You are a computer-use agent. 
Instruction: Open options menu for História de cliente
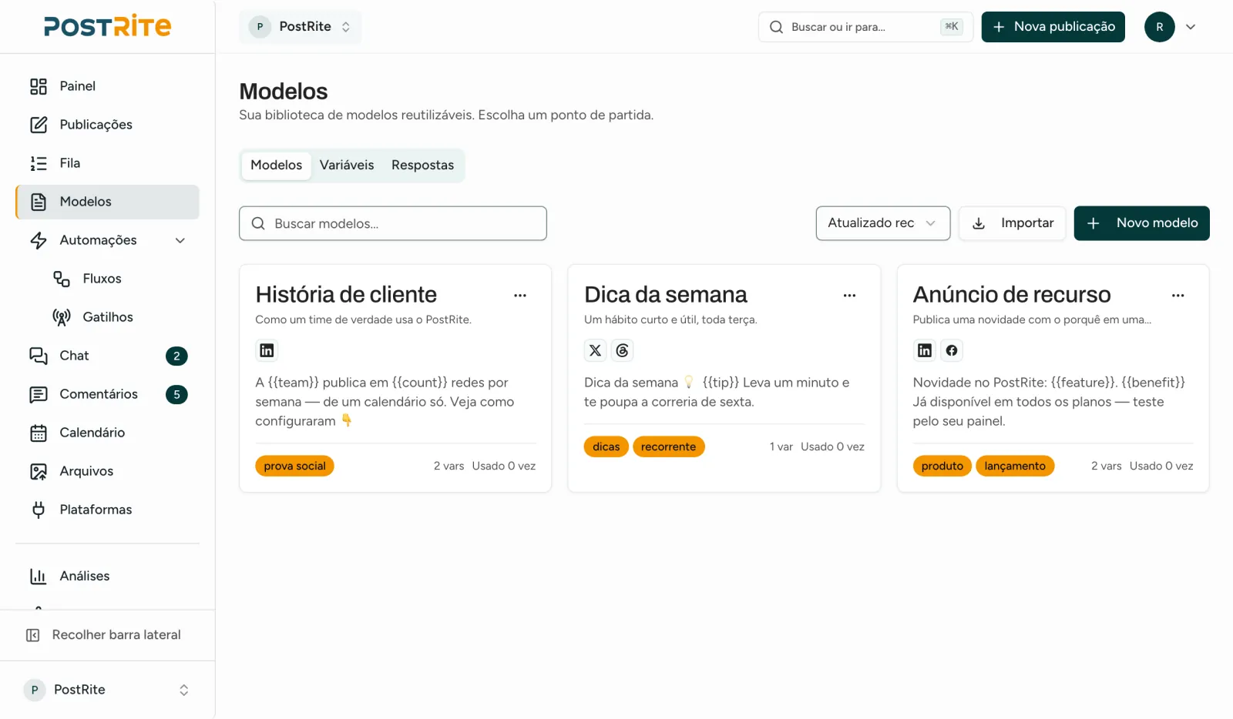click(520, 296)
